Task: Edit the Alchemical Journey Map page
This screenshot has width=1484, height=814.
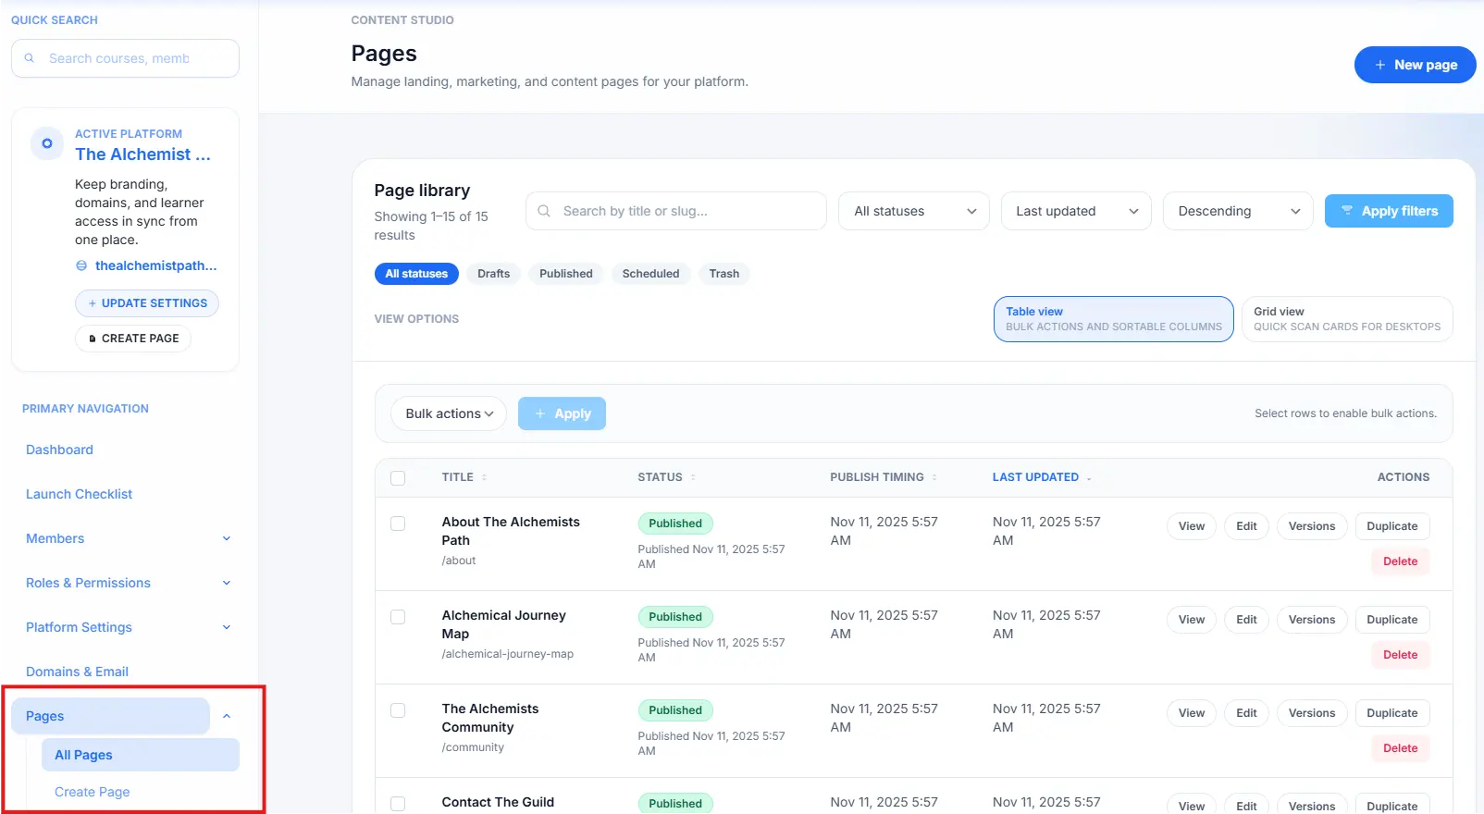Action: [x=1246, y=620]
